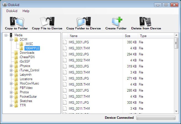Expand the TTR folder
The image size is (181, 124).
[11, 105]
